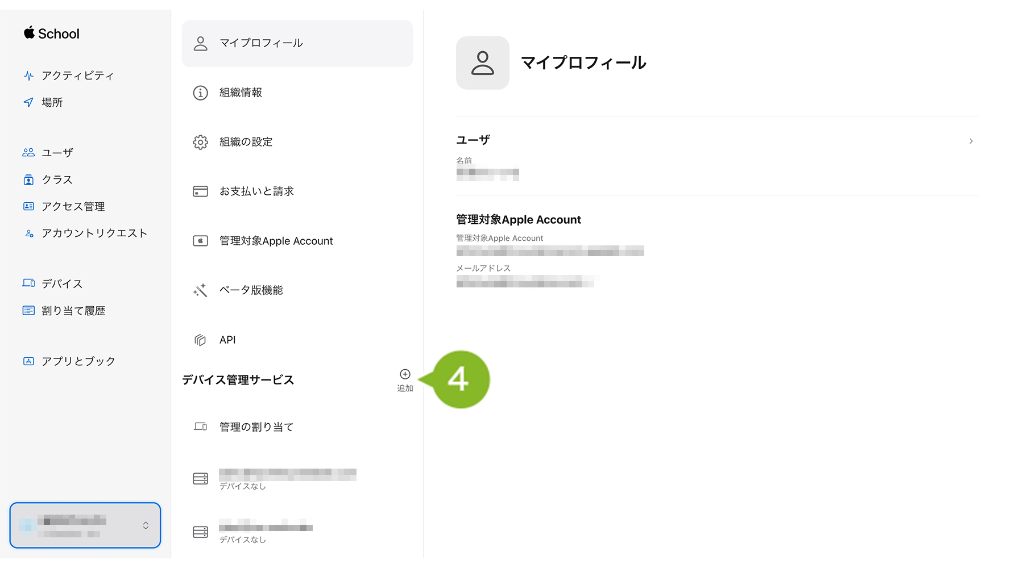The height and width of the screenshot is (568, 1011).
Task: Open My Profile in preferences list
Action: coord(297,44)
